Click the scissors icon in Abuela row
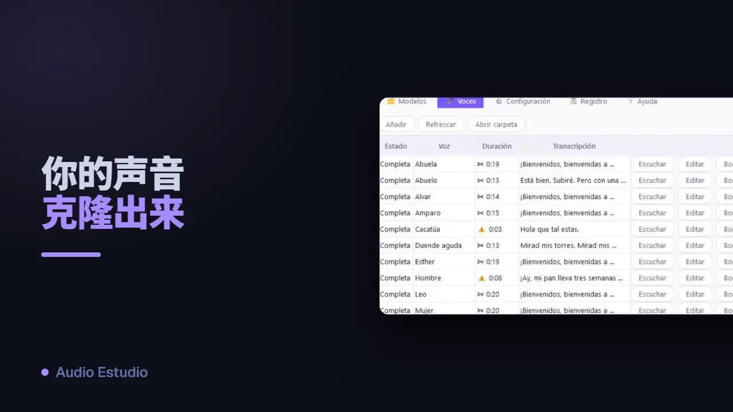The height and width of the screenshot is (412, 733). (480, 164)
